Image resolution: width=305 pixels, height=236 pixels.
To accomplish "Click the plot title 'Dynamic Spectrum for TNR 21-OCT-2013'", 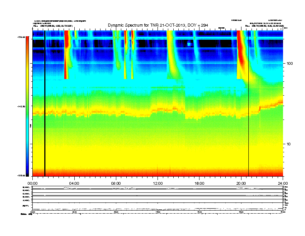I will click(158, 25).
